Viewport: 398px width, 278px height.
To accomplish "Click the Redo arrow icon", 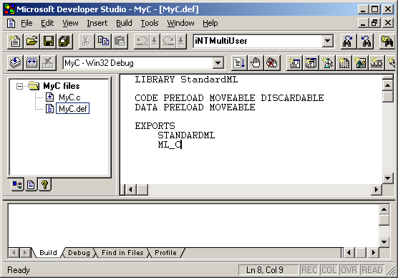I will point(168,41).
